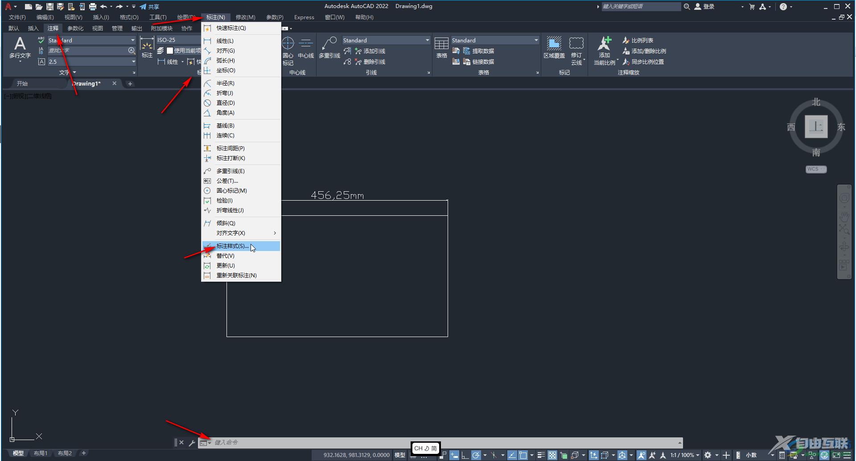
Task: Select the 中心线 centerline tool
Action: (x=306, y=48)
